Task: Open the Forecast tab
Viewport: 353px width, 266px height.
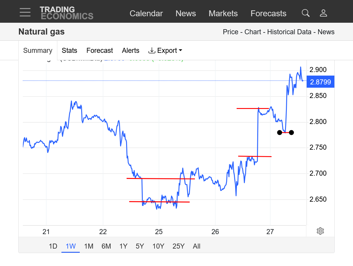Action: (x=100, y=50)
